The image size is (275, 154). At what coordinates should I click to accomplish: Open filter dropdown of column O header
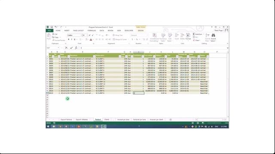tap(208, 56)
